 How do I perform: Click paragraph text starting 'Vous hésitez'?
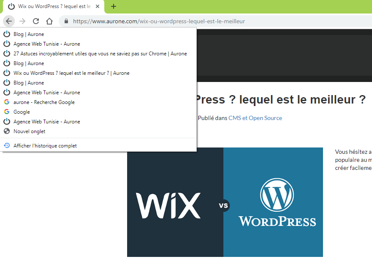(353, 160)
